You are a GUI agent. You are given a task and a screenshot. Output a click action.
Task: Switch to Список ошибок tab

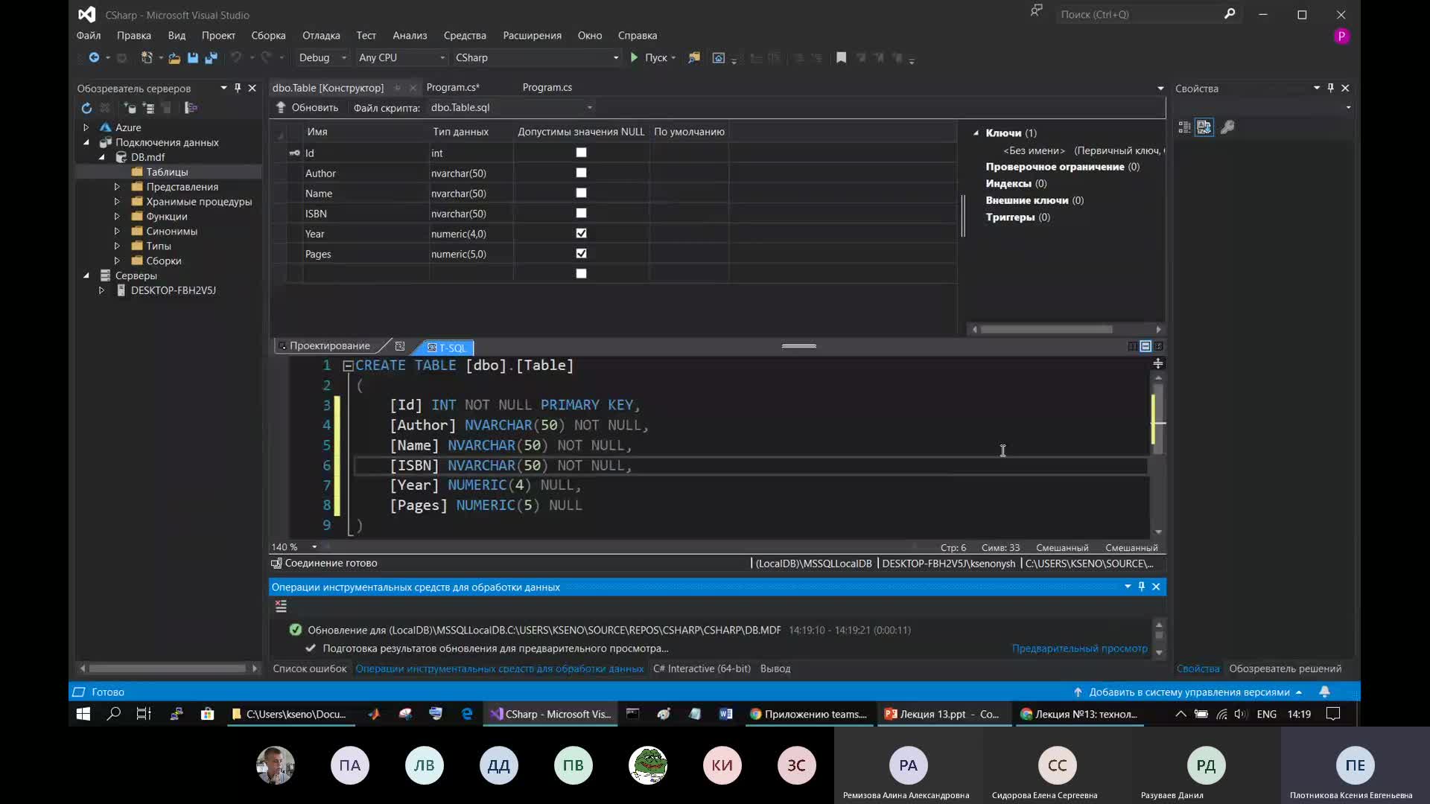(x=310, y=669)
